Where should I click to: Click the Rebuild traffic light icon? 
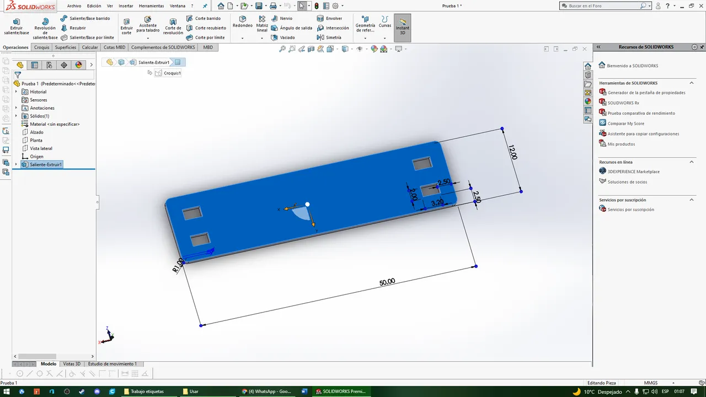pyautogui.click(x=316, y=6)
